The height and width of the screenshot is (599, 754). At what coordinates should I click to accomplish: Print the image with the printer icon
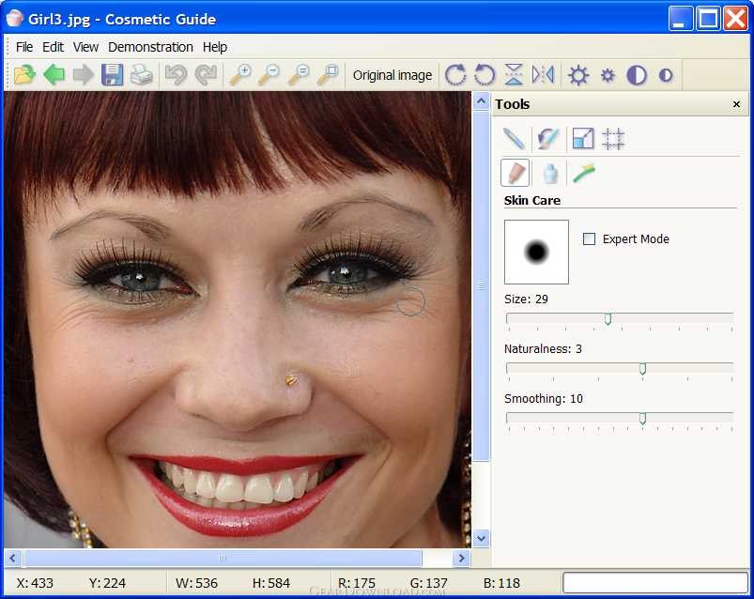(x=142, y=74)
